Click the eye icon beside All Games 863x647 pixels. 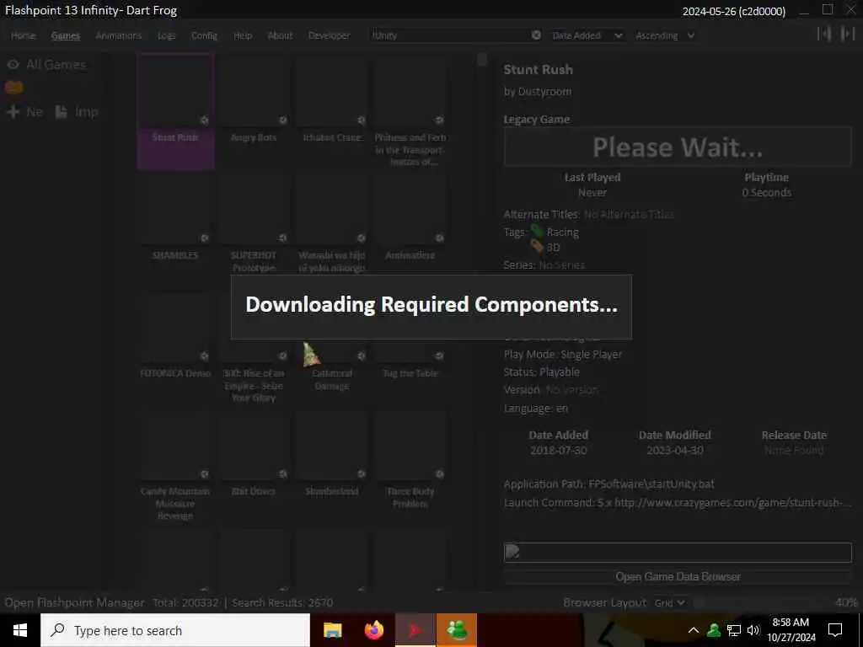(13, 64)
